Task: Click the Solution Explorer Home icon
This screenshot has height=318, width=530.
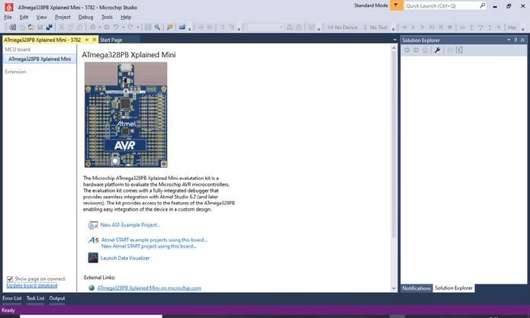Action: (426, 50)
